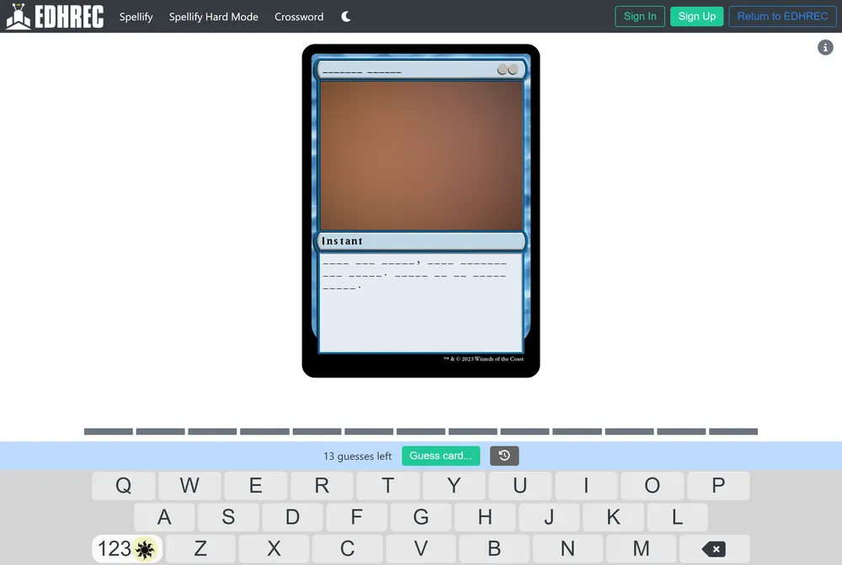Switch to 123 mana symbols keyboard
This screenshot has width=842, height=565.
[x=127, y=549]
